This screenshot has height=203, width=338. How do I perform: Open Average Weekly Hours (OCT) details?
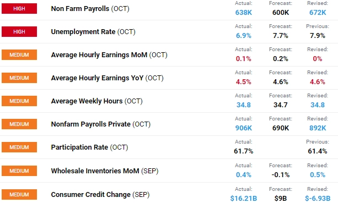tap(97, 101)
